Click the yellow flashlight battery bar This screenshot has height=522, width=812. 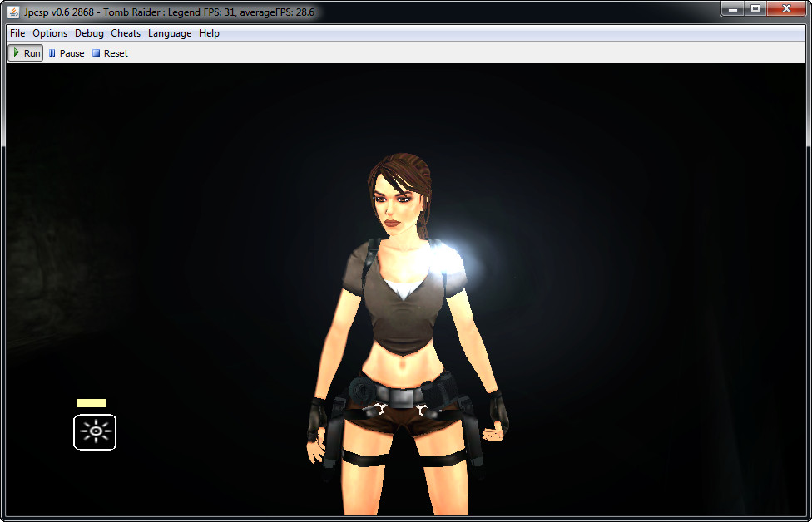[x=92, y=403]
